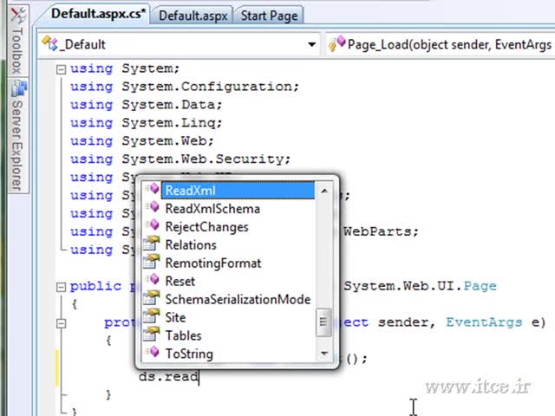Click the 'EventArgs' type in code

pos(484,322)
